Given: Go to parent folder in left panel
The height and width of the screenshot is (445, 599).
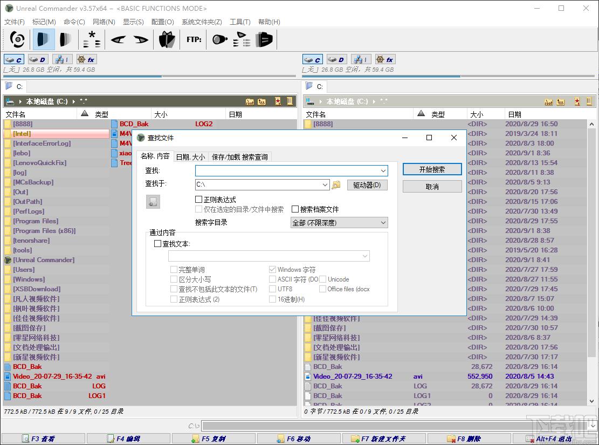Looking at the screenshot, I should pos(261,102).
